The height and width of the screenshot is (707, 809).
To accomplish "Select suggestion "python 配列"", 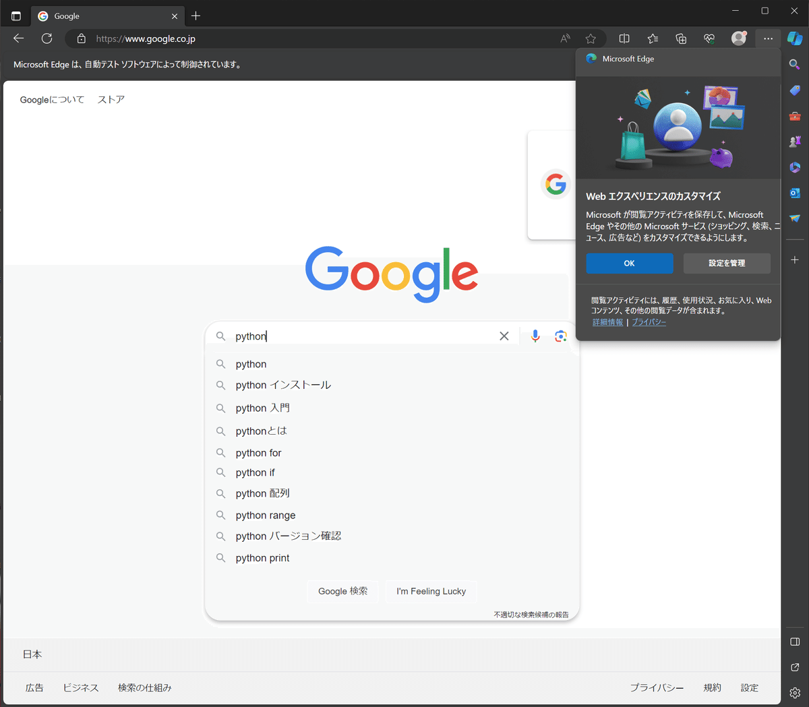I will [x=392, y=493].
